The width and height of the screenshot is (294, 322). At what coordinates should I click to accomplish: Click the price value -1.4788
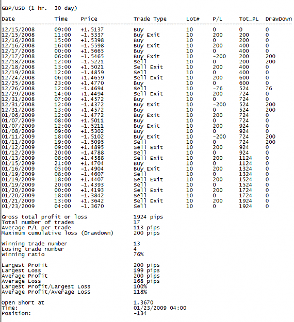[x=92, y=152]
